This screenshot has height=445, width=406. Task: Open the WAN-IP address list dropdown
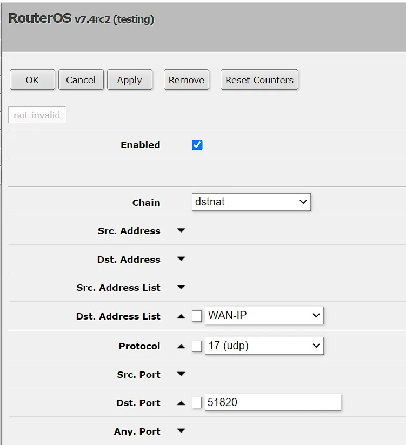(x=264, y=316)
